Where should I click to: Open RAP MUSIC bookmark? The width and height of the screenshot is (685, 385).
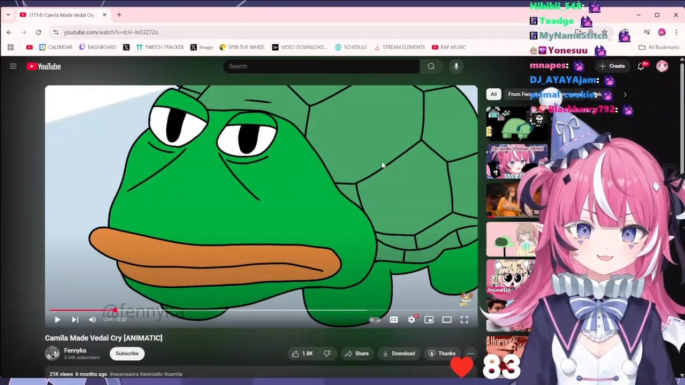click(x=448, y=47)
